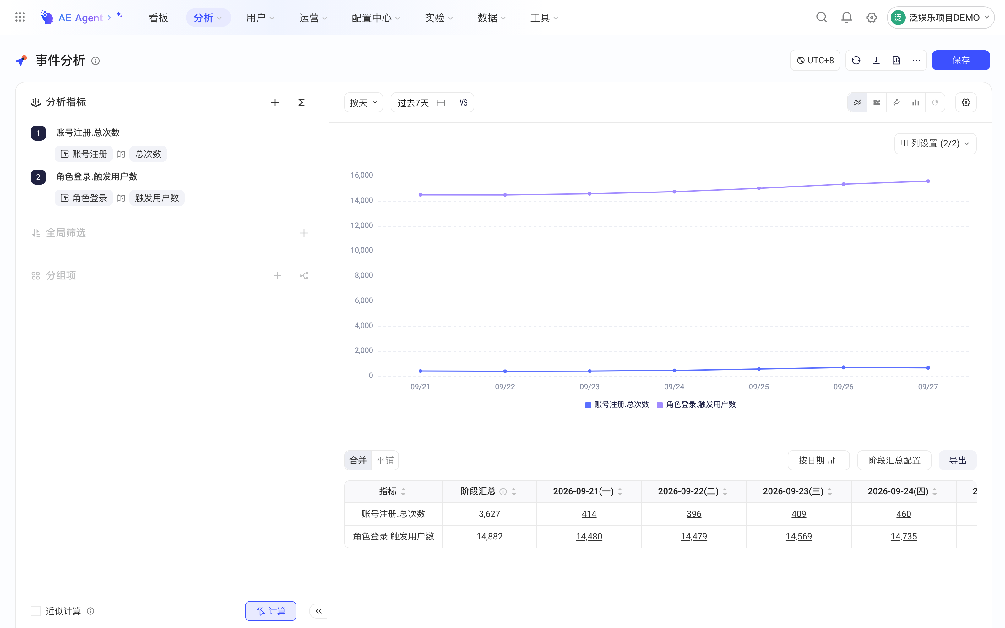The image size is (1005, 628).
Task: Refresh the analysis results
Action: (x=856, y=60)
